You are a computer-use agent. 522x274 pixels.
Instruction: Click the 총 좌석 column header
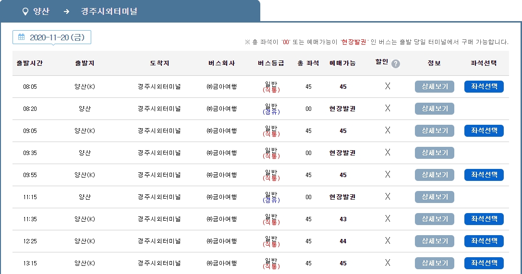click(x=308, y=63)
